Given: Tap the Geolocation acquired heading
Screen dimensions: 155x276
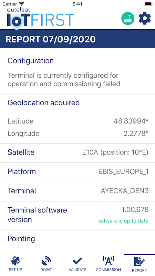Looking at the screenshot, I should point(44,102).
